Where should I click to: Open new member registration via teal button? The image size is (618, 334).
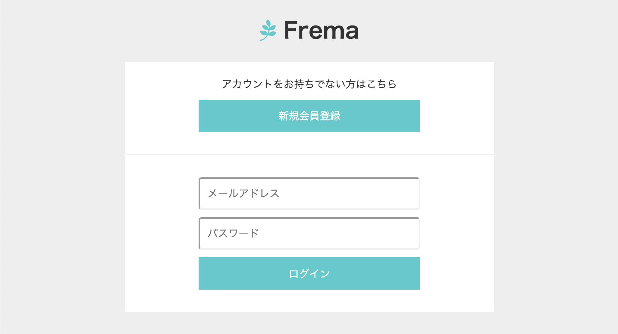tap(309, 116)
